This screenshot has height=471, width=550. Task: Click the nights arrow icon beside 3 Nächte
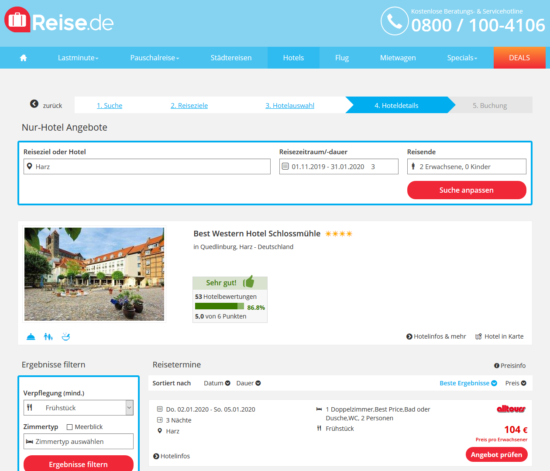(x=160, y=420)
